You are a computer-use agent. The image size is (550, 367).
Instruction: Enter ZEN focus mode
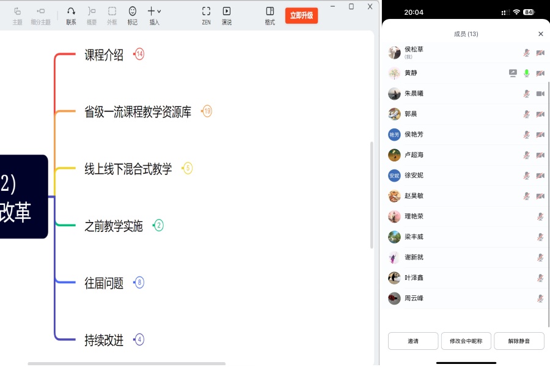[205, 12]
